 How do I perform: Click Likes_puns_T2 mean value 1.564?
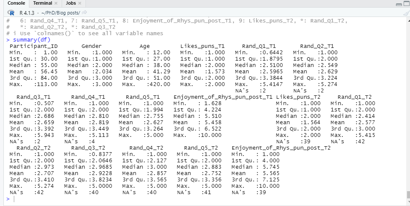[x=312, y=122]
